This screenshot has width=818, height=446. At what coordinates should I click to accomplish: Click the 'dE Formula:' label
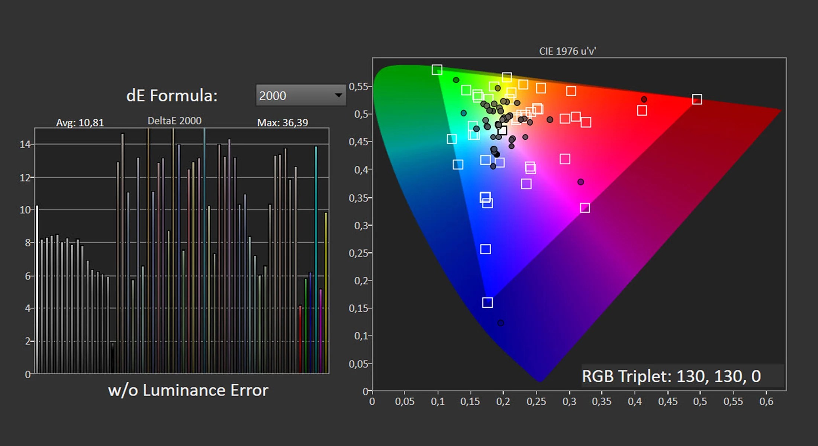(x=172, y=96)
